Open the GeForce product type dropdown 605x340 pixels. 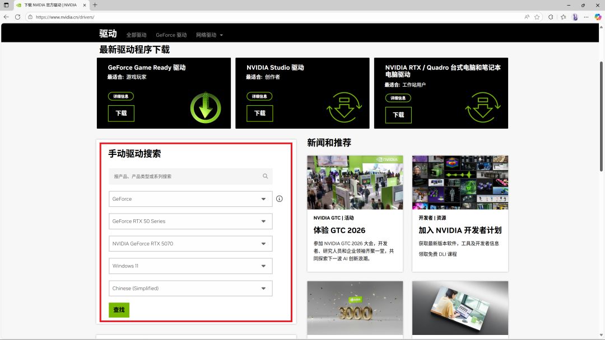pos(190,199)
